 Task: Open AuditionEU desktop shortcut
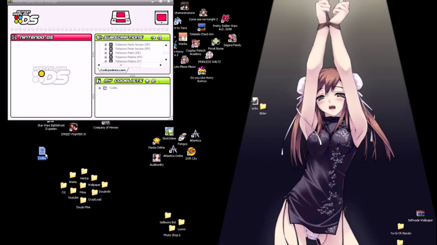click(x=157, y=158)
